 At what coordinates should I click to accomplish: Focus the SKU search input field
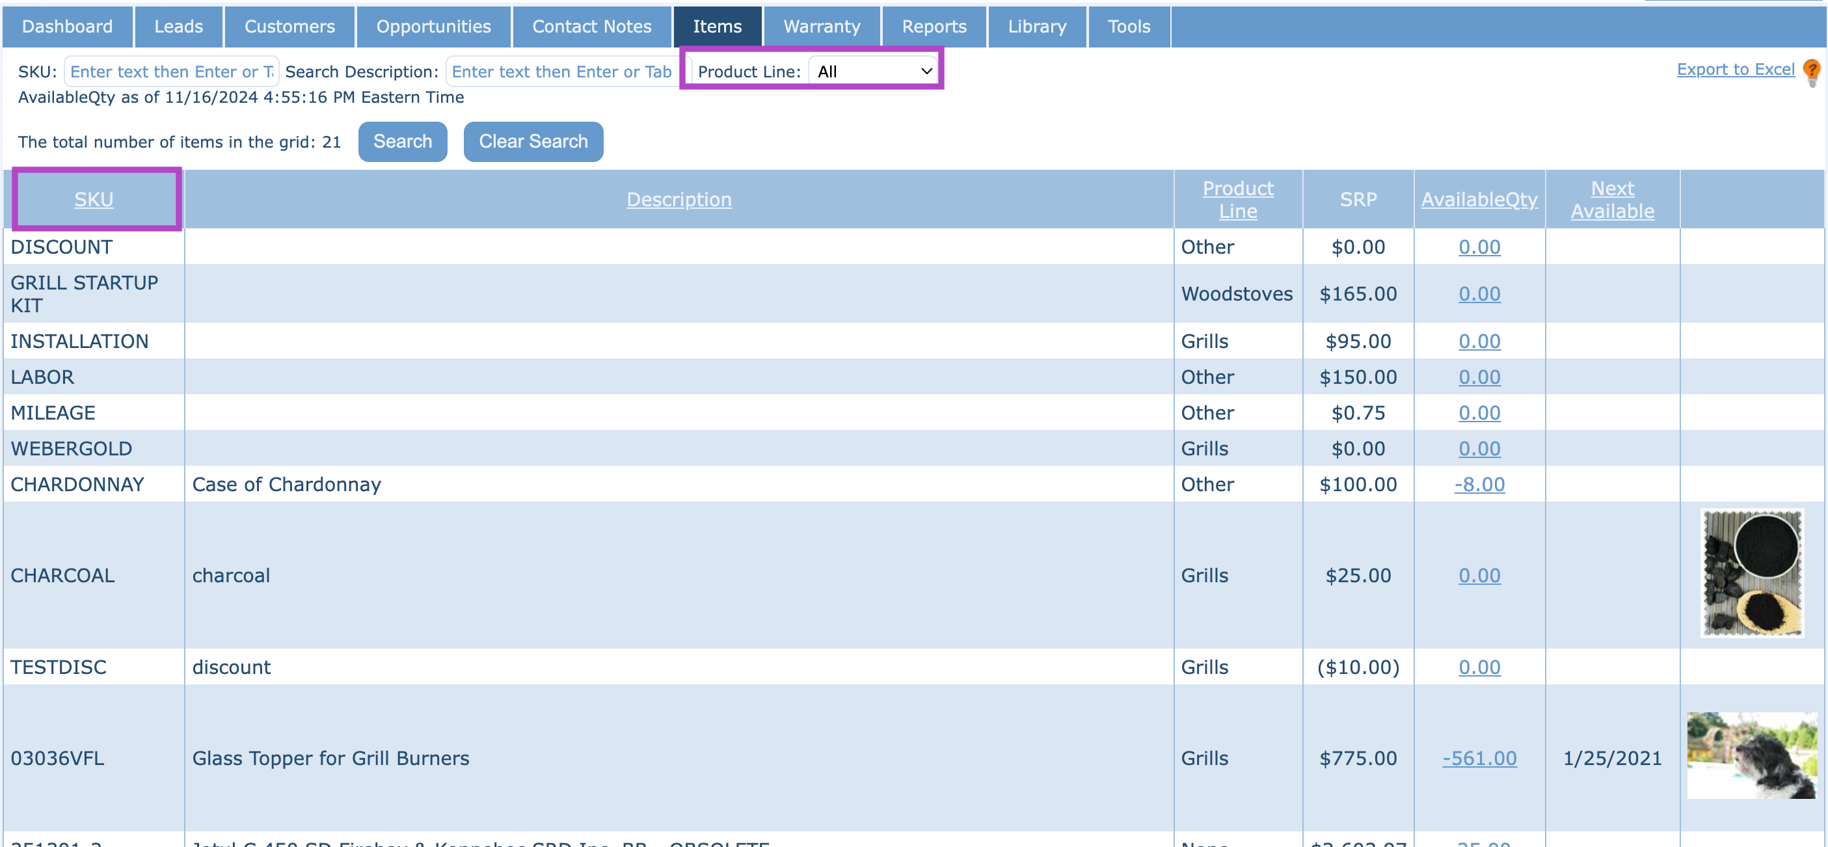coord(171,72)
